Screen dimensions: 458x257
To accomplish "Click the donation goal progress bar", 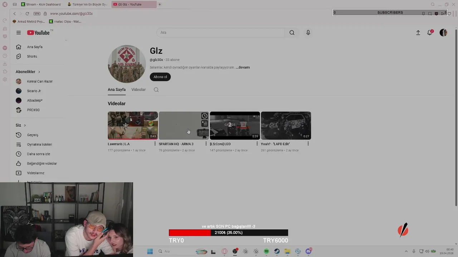I will [228, 233].
